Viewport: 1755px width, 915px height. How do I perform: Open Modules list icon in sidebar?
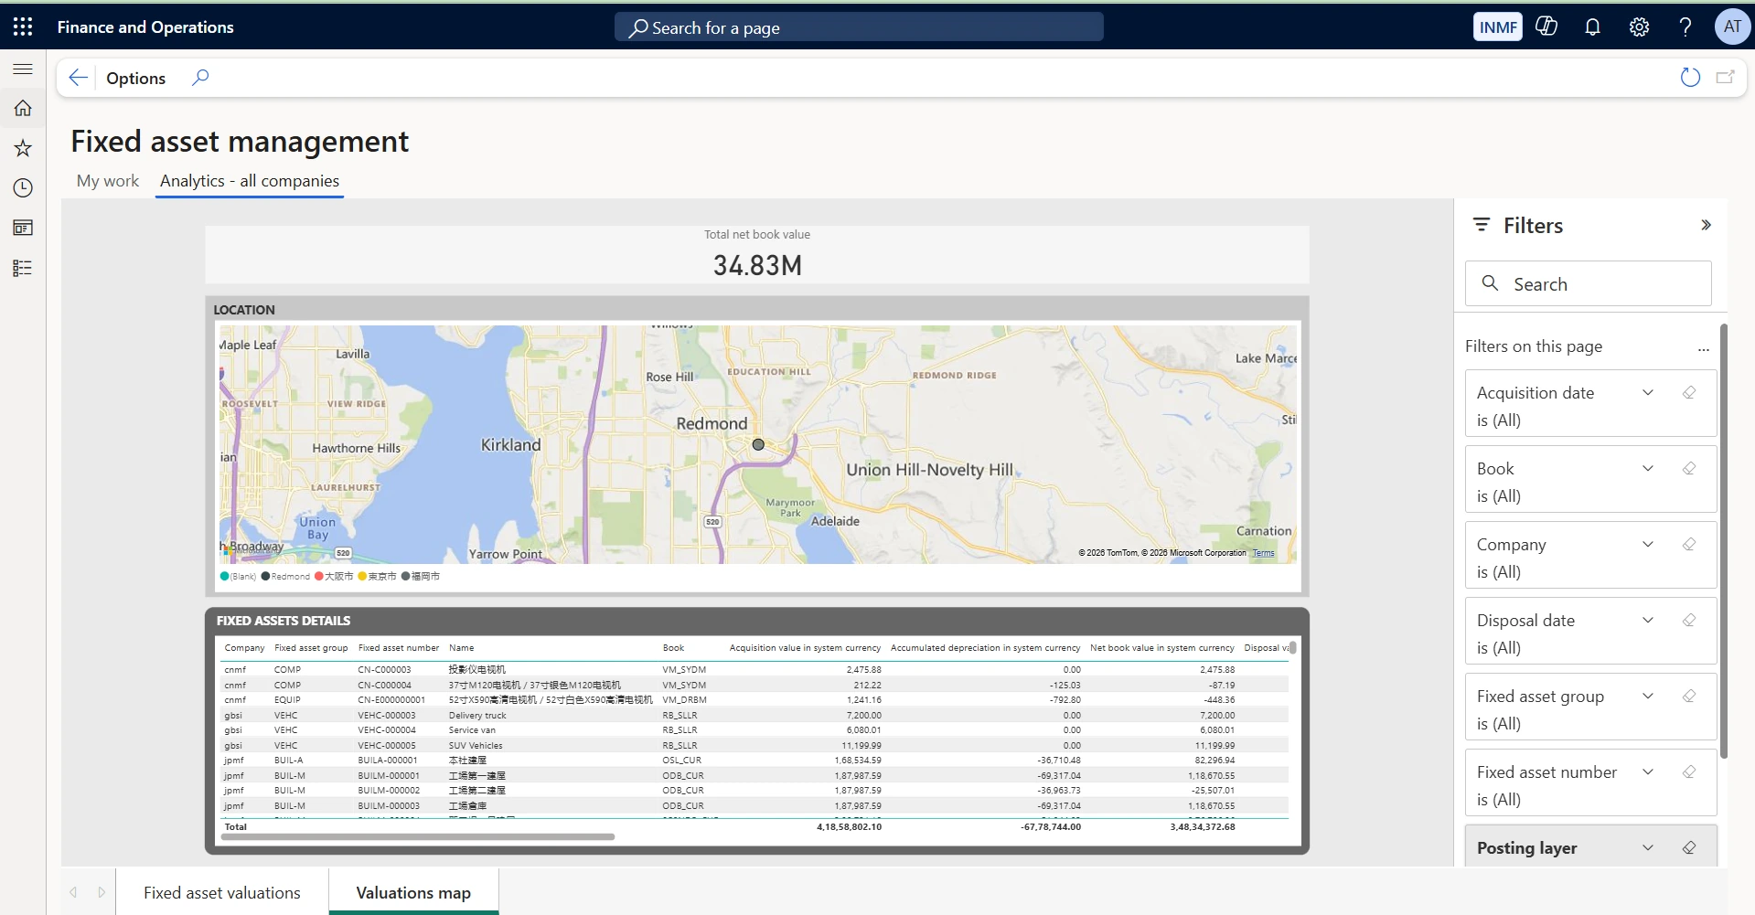pyautogui.click(x=23, y=268)
